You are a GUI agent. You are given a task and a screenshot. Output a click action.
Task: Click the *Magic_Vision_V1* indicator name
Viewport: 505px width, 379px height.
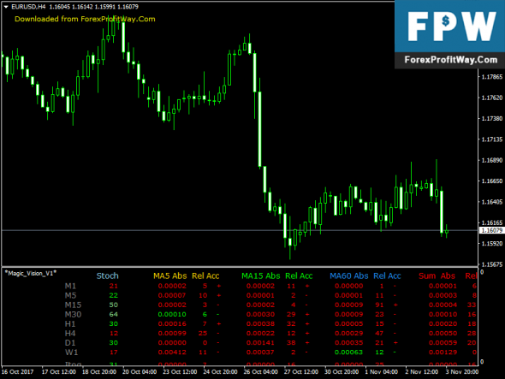pyautogui.click(x=31, y=274)
